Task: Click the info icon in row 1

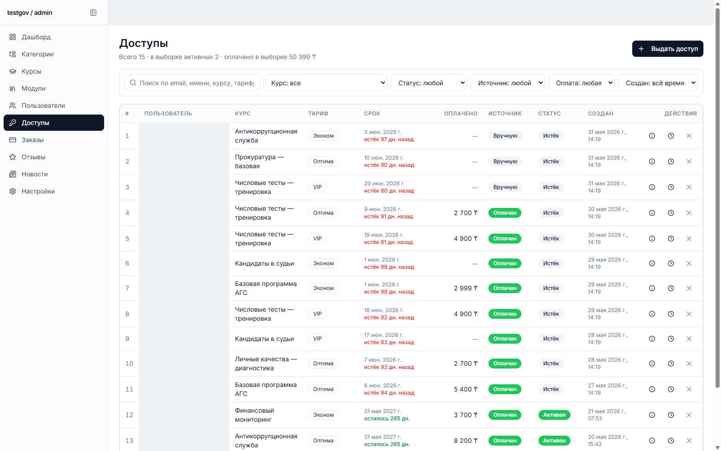Action: coord(652,136)
